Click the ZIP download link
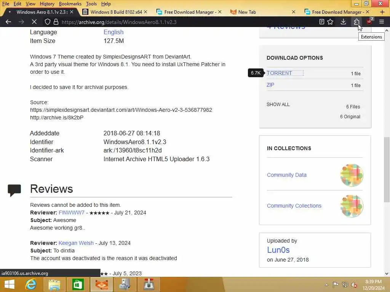This screenshot has height=292, width=390. coord(270,85)
